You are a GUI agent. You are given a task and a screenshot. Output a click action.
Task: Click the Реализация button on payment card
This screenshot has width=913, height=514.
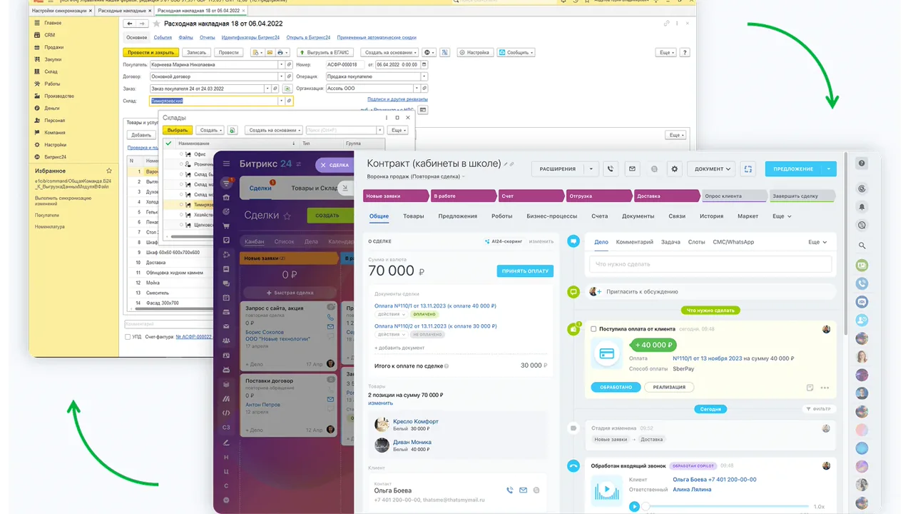pos(669,387)
